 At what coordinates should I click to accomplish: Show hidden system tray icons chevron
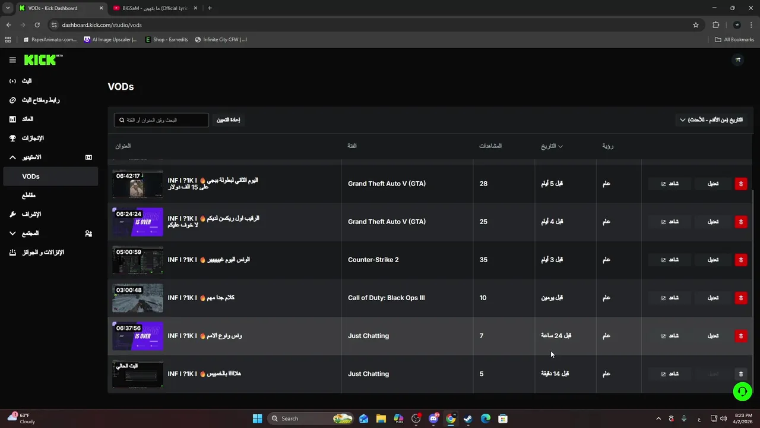tap(658, 418)
